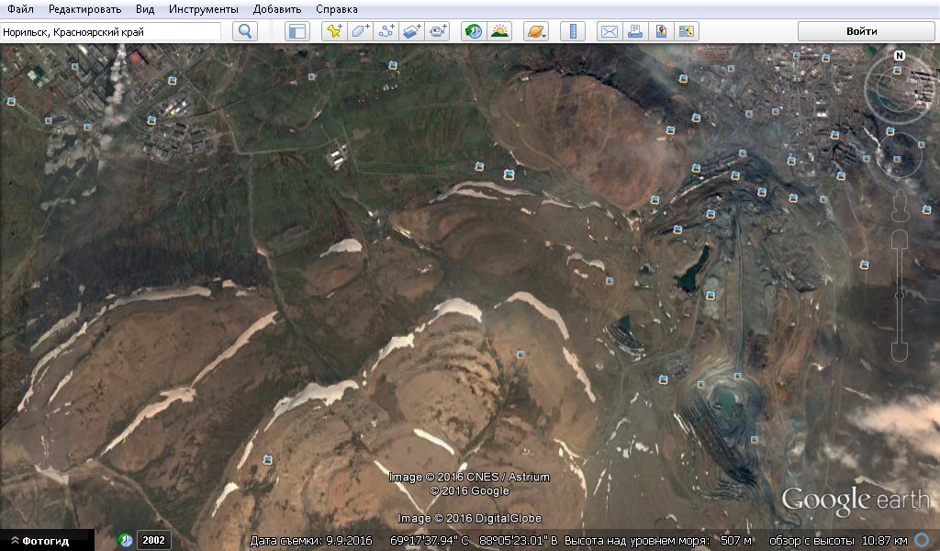Image resolution: width=940 pixels, height=551 pixels.
Task: Focus the search field containing Норильск, Красноярский край
Action: pos(110,32)
